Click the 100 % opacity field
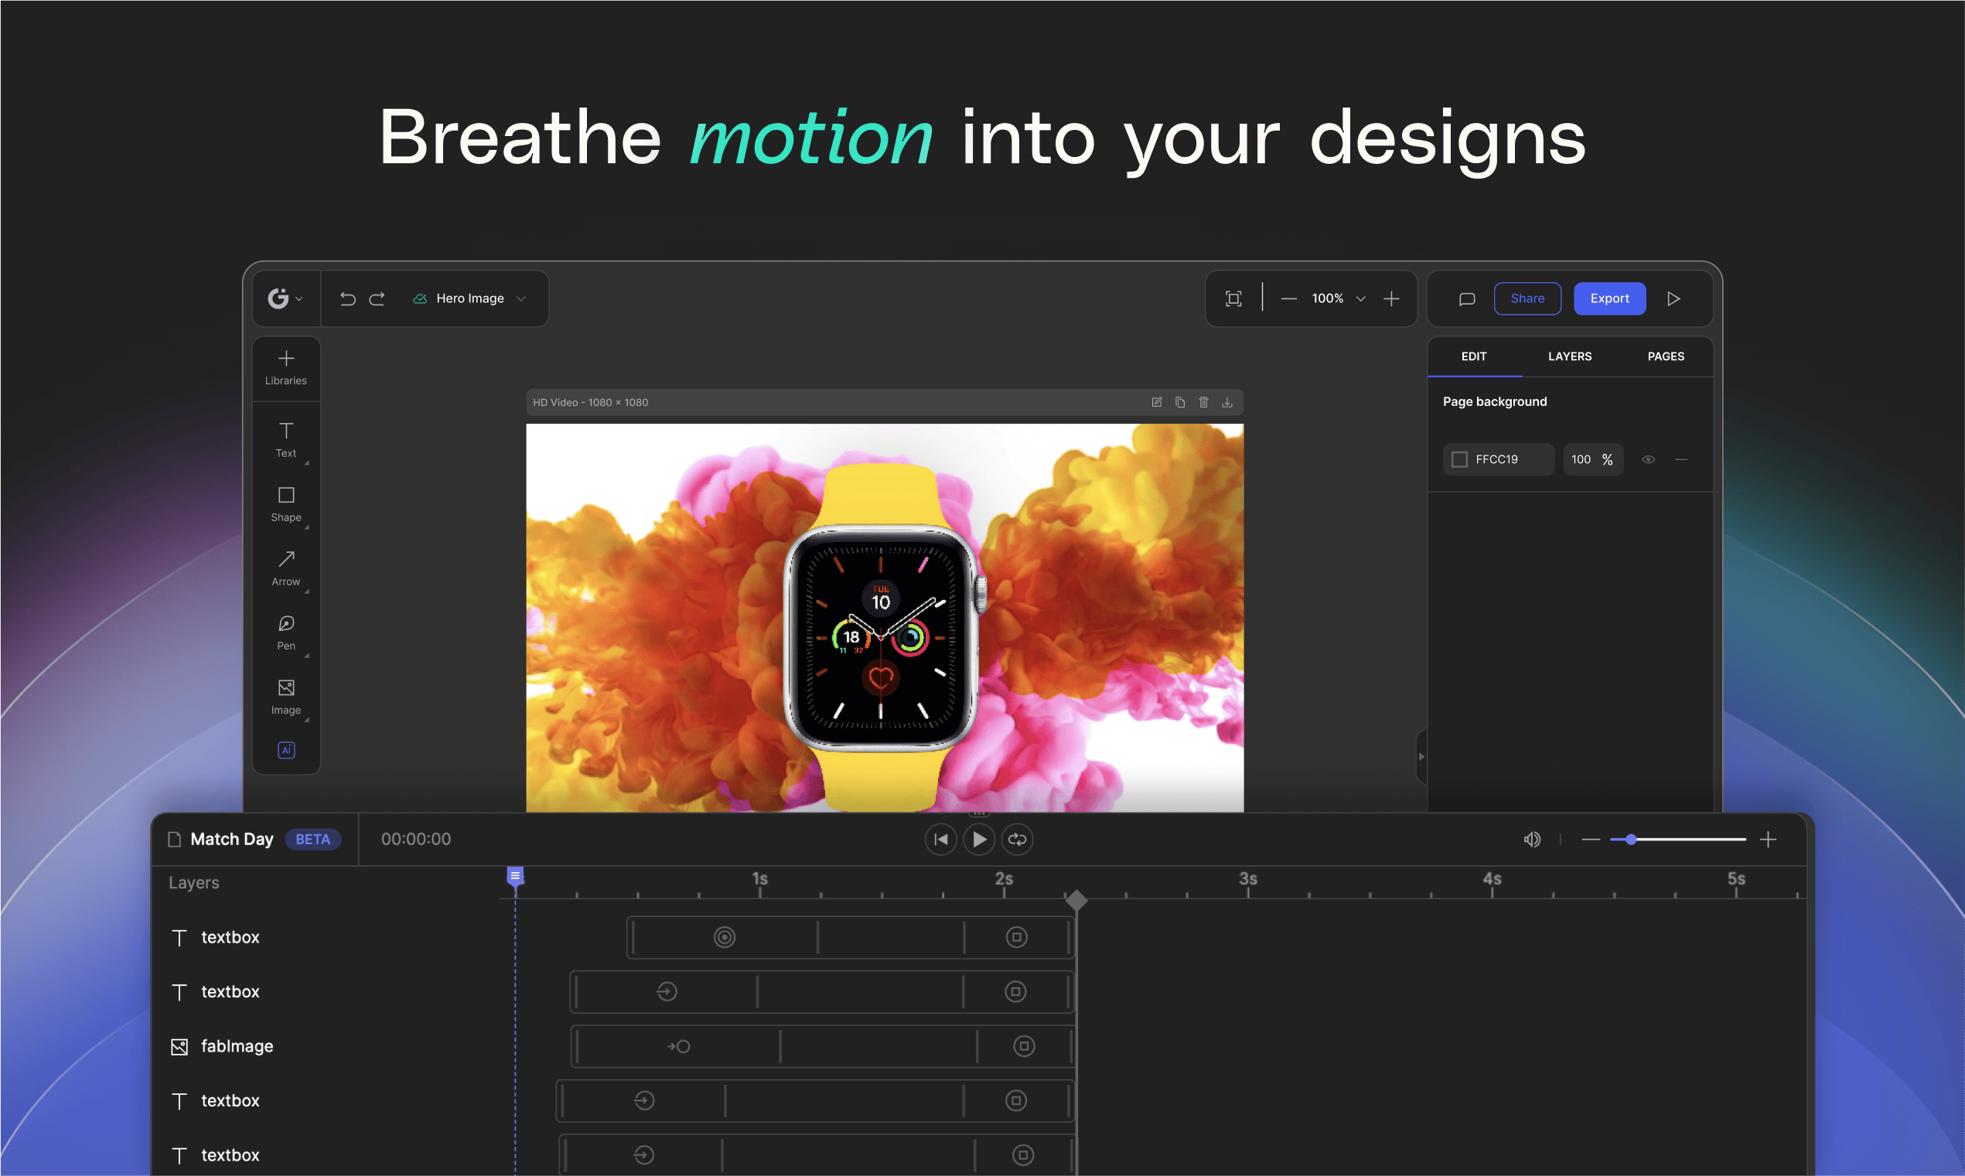 click(x=1592, y=459)
